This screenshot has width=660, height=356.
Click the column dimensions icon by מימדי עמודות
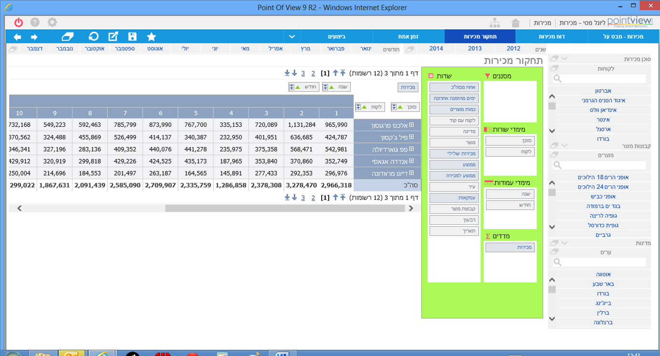point(488,183)
